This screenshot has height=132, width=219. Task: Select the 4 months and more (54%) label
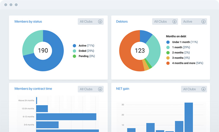(x=188, y=63)
